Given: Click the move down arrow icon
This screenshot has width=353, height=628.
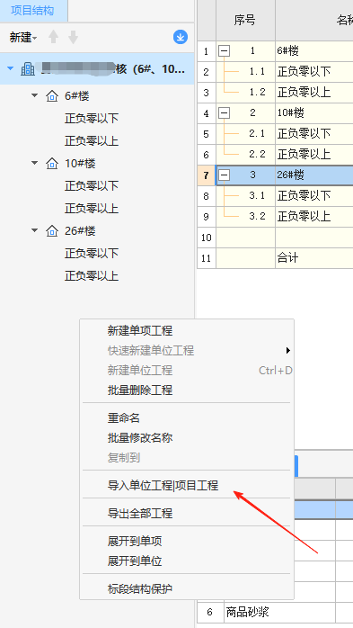Looking at the screenshot, I should [73, 38].
